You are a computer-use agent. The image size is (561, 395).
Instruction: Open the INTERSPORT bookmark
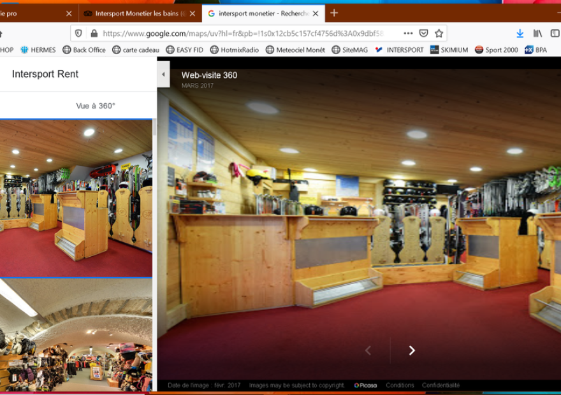click(x=399, y=50)
